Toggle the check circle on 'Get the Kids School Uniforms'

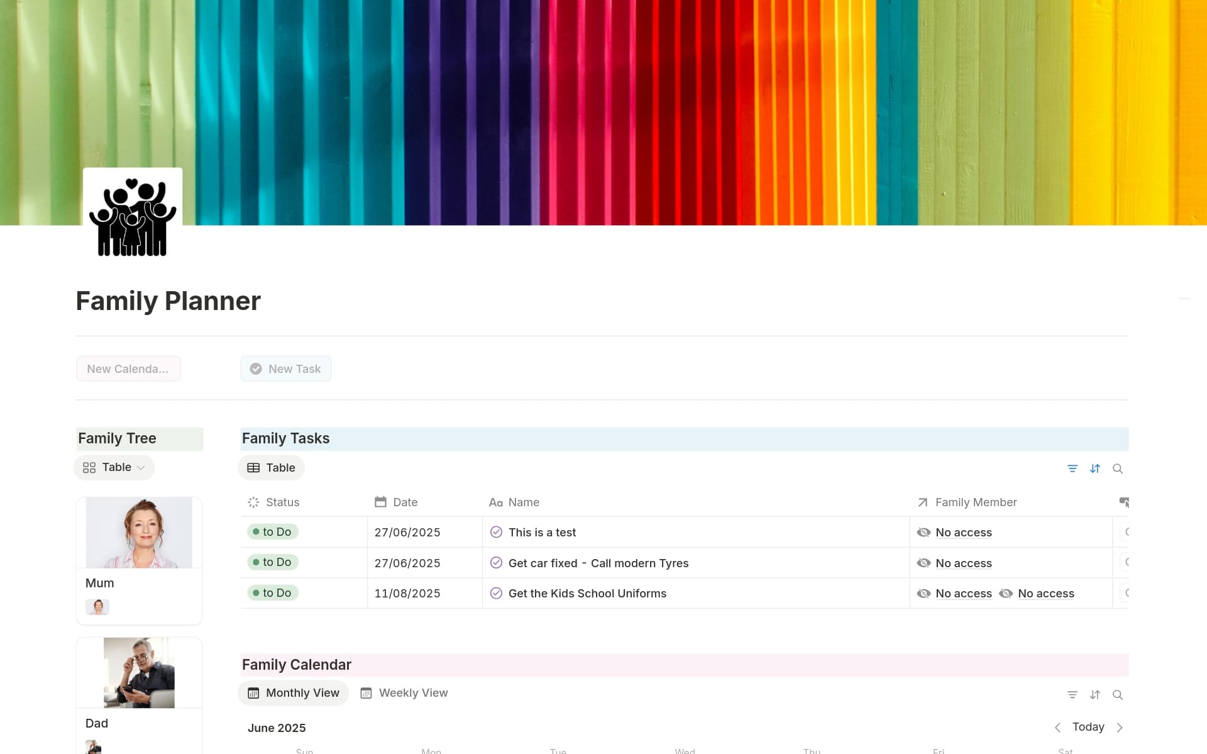pyautogui.click(x=497, y=592)
